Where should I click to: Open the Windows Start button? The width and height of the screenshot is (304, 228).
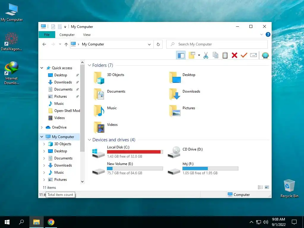7,222
